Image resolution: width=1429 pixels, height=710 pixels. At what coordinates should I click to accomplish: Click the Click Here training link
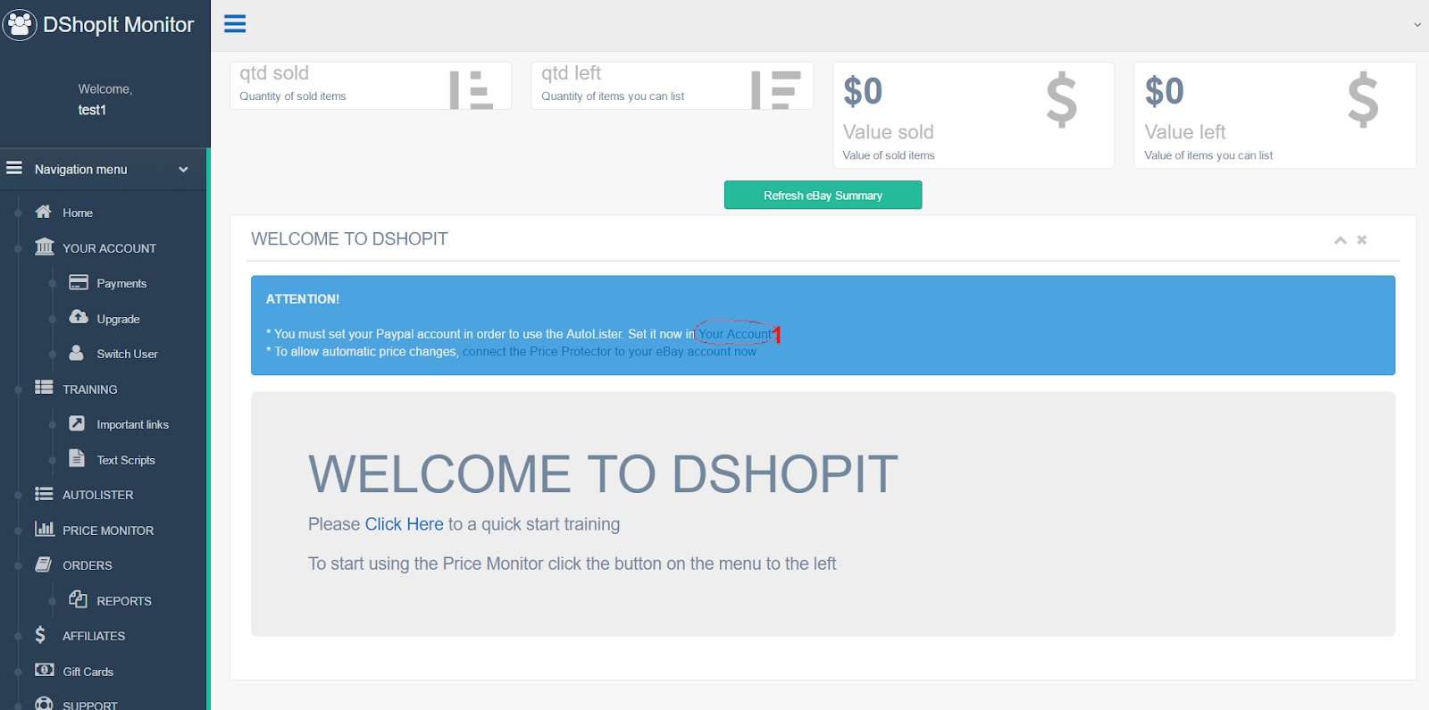pos(404,524)
